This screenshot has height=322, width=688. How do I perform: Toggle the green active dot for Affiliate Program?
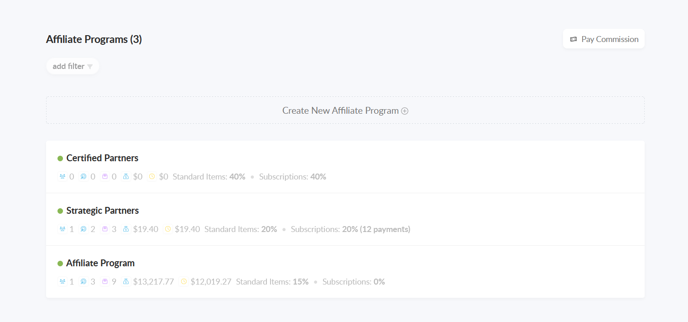pos(60,263)
